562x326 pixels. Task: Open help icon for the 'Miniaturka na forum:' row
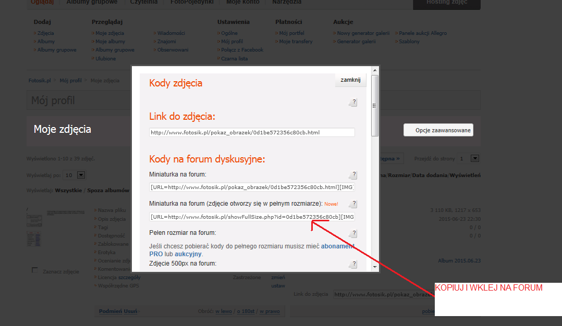pyautogui.click(x=353, y=175)
